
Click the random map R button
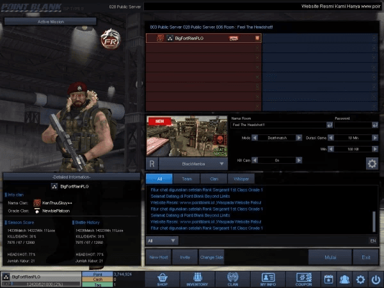click(152, 164)
